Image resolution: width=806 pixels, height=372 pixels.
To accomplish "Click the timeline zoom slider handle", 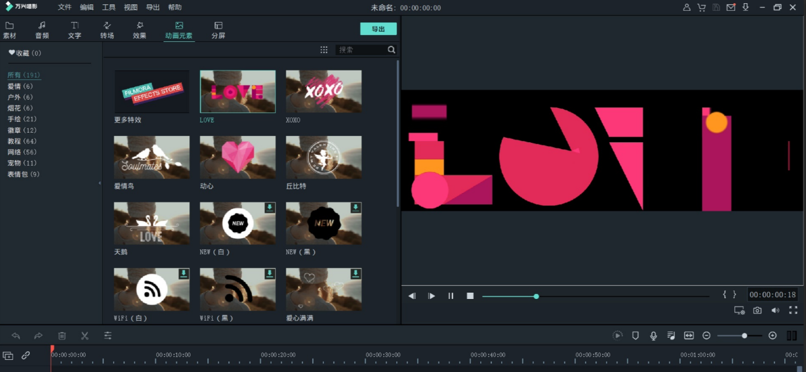I will (744, 336).
